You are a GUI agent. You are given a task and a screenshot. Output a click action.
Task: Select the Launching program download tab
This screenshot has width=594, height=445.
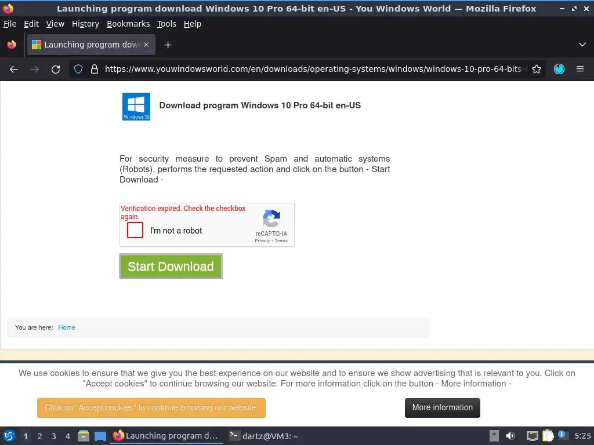coord(91,45)
